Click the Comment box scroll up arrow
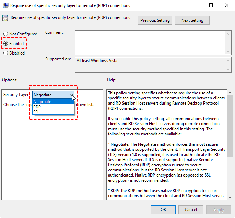The height and width of the screenshot is (218, 235). [x=228, y=34]
